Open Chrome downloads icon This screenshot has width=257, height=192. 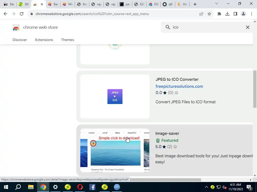[227, 14]
